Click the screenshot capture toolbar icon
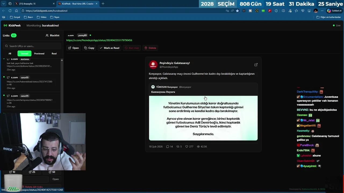Image resolution: width=344 pixels, height=193 pixels. [309, 11]
